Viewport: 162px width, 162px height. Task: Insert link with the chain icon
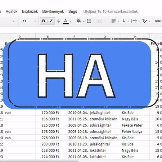[x=158, y=21]
